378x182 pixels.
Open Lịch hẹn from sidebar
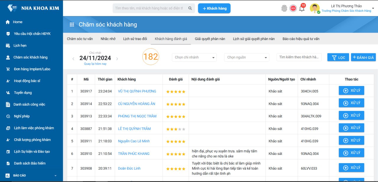click(x=20, y=46)
